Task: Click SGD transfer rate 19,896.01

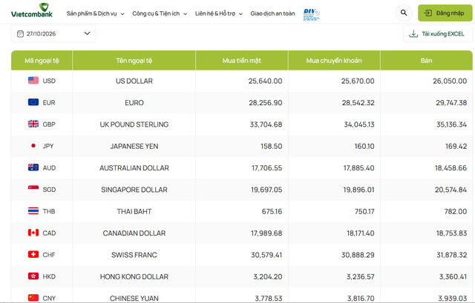Action: click(358, 190)
